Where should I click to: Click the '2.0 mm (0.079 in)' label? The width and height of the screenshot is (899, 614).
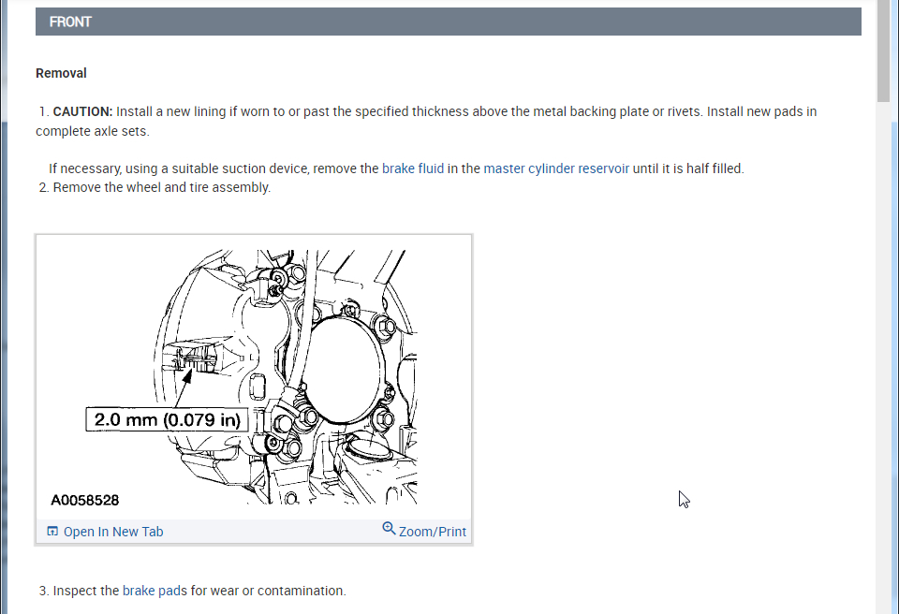167,419
